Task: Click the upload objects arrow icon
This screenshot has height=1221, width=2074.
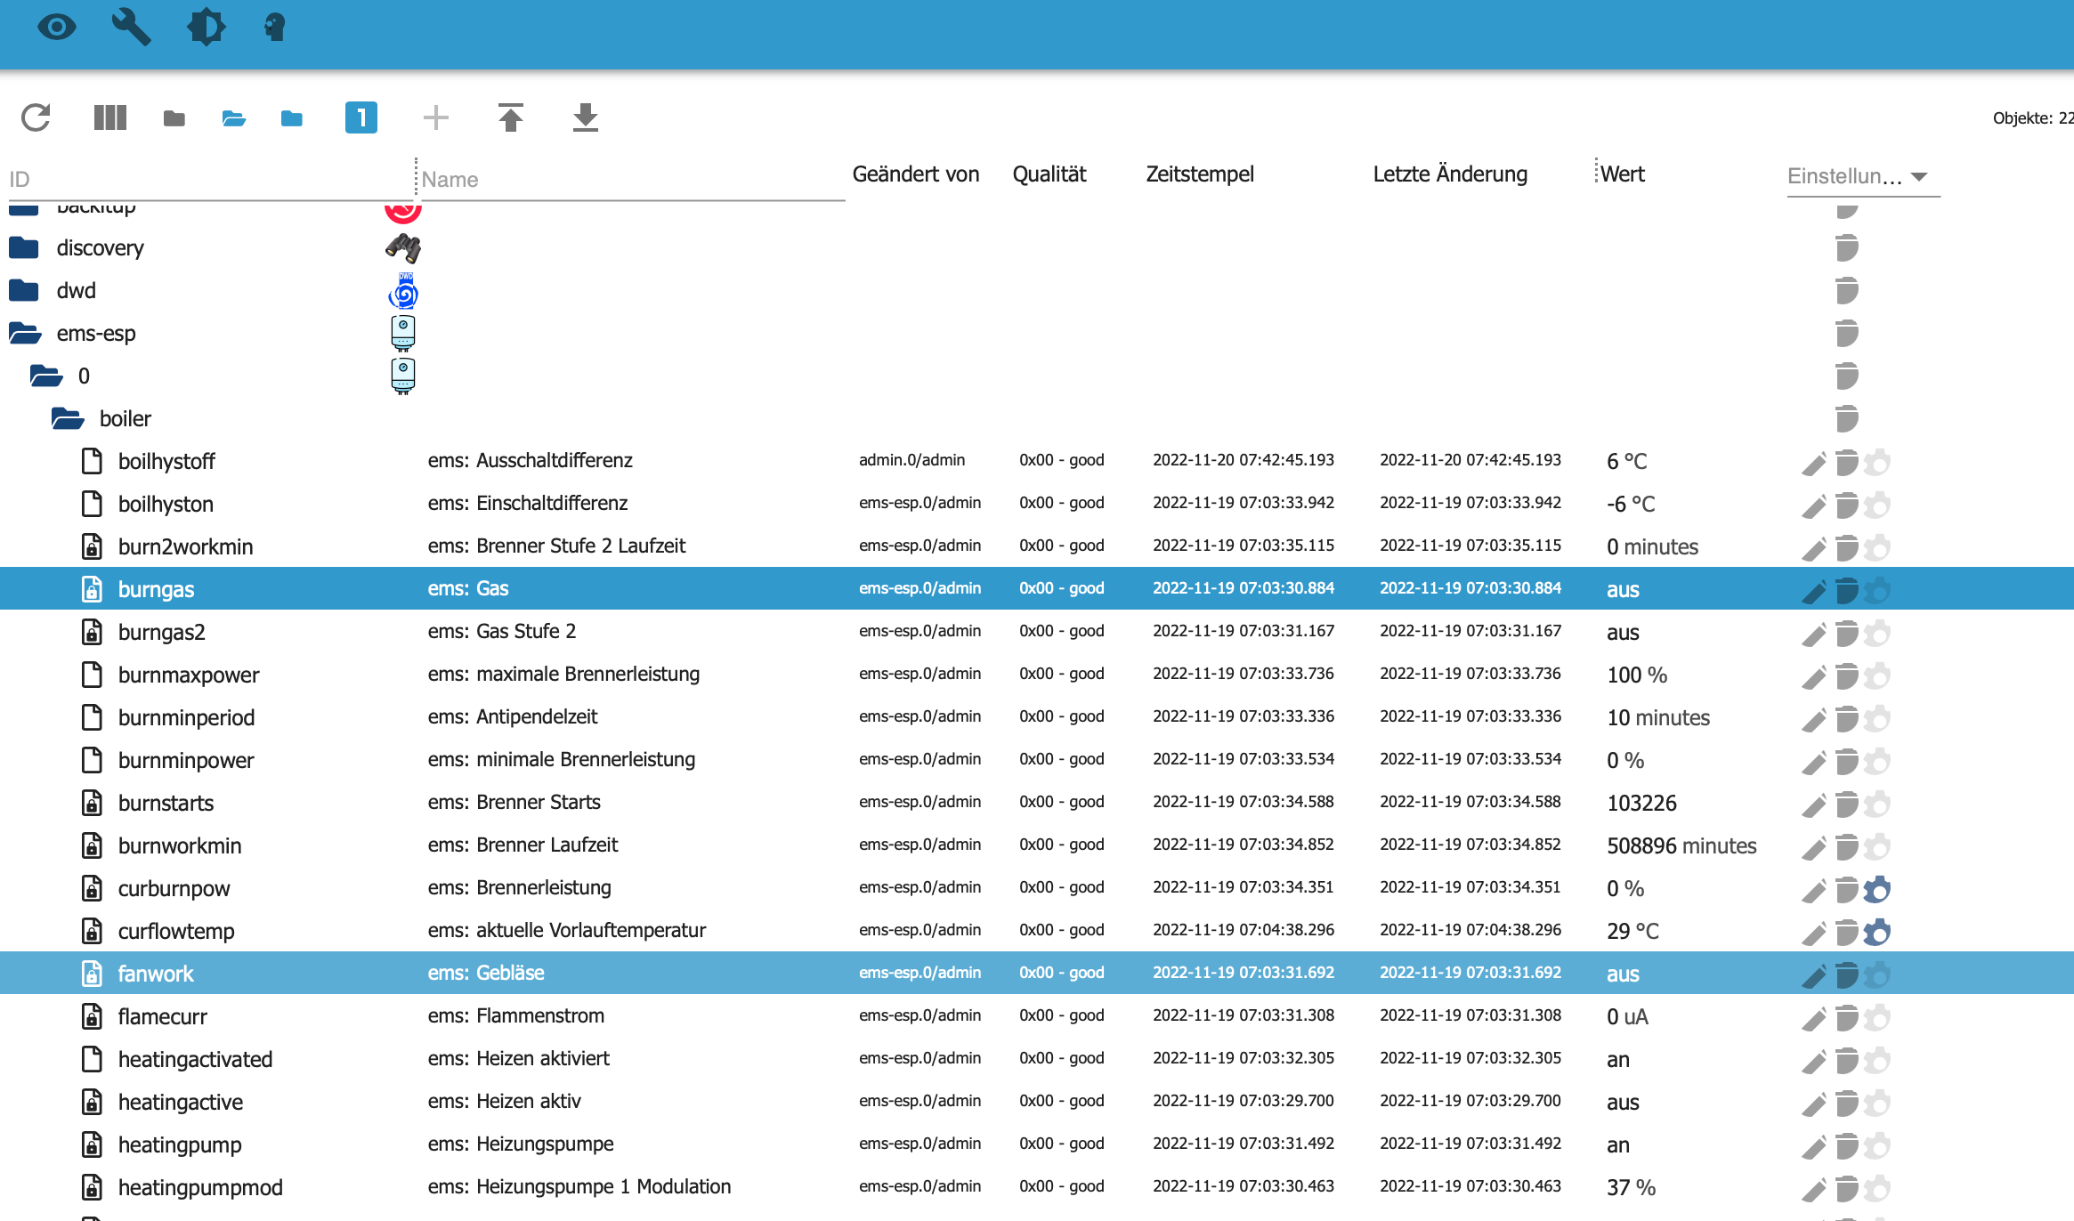Action: point(511,117)
